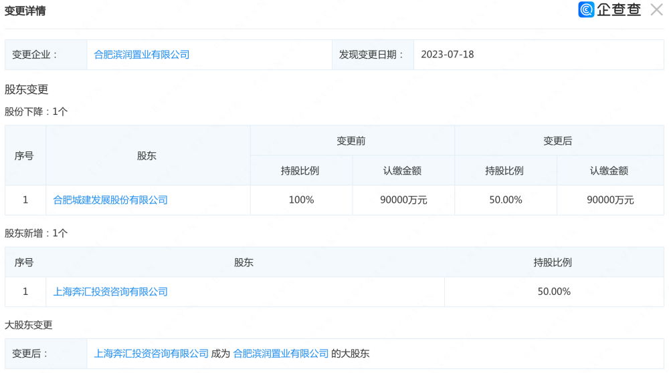Viewport: 669px width, 373px height.
Task: Click the 变更后 column header
Action: (x=558, y=141)
